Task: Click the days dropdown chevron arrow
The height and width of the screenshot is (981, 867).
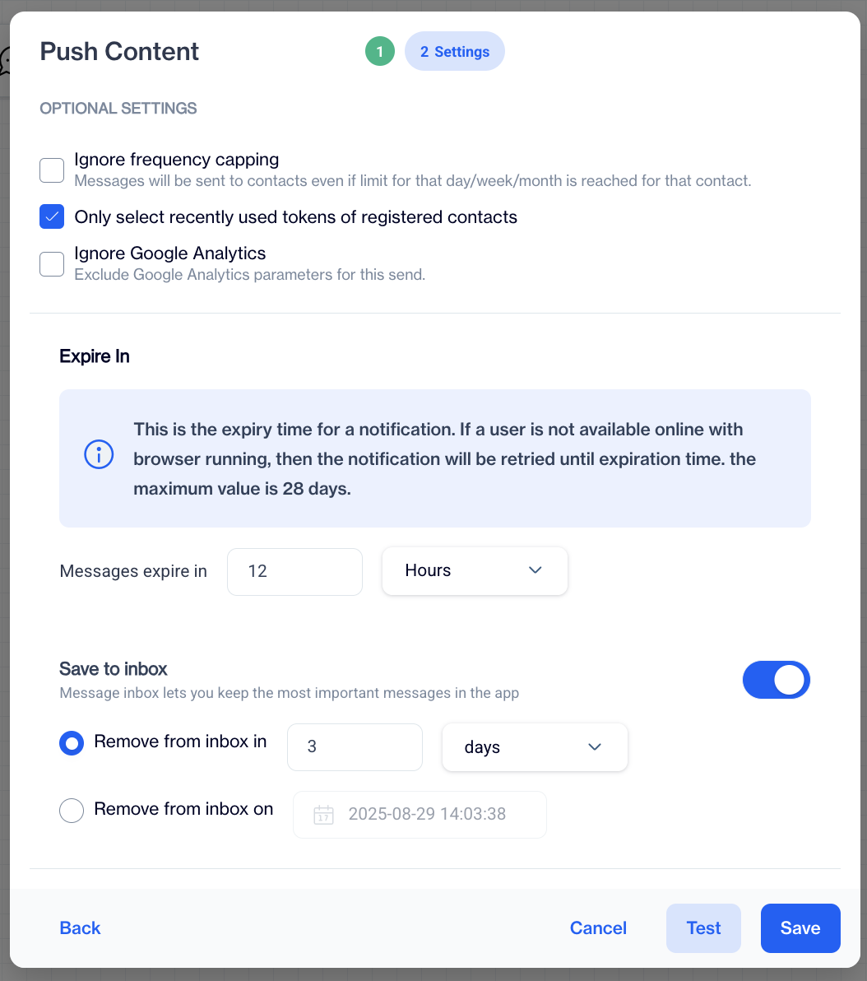Action: tap(595, 747)
